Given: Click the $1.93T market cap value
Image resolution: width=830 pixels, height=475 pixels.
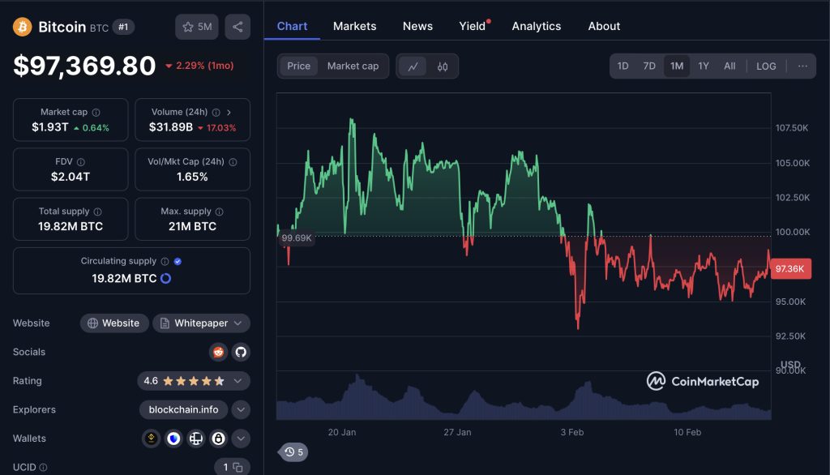Looking at the screenshot, I should [49, 127].
